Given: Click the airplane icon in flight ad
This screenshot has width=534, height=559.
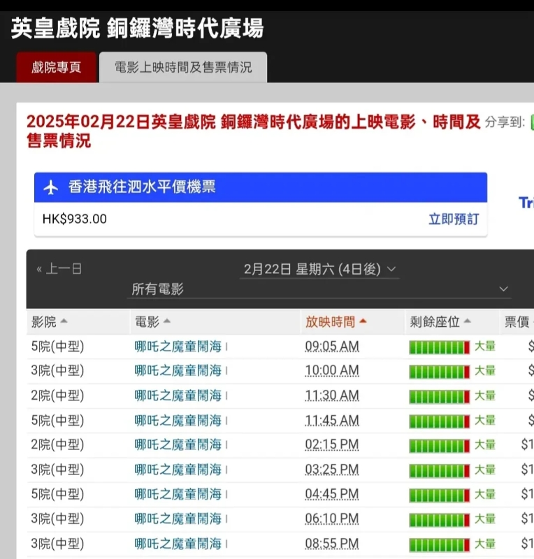Looking at the screenshot, I should pyautogui.click(x=50, y=187).
